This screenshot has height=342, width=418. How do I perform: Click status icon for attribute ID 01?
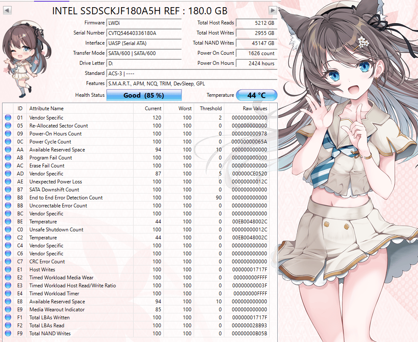pos(8,117)
